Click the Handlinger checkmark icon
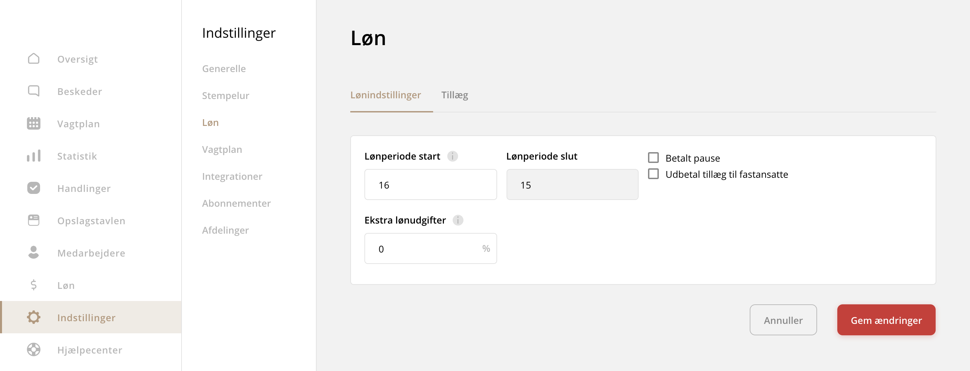Image resolution: width=970 pixels, height=371 pixels. 34,188
